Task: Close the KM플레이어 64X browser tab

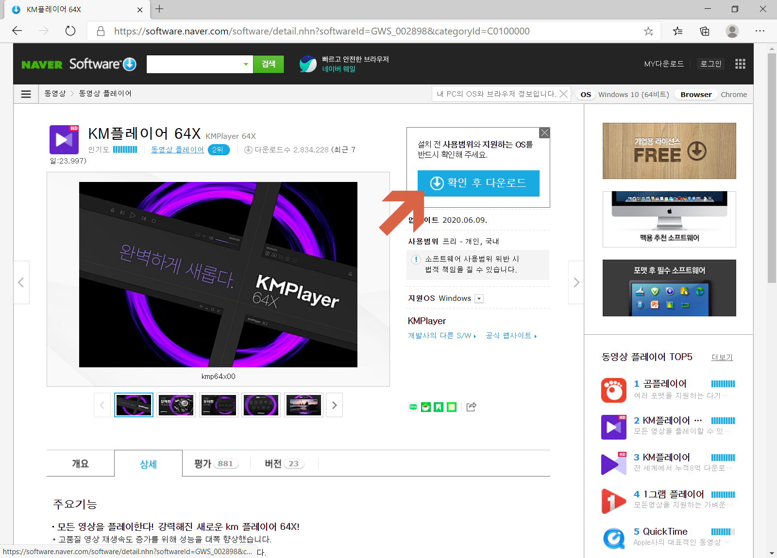Action: coord(140,10)
